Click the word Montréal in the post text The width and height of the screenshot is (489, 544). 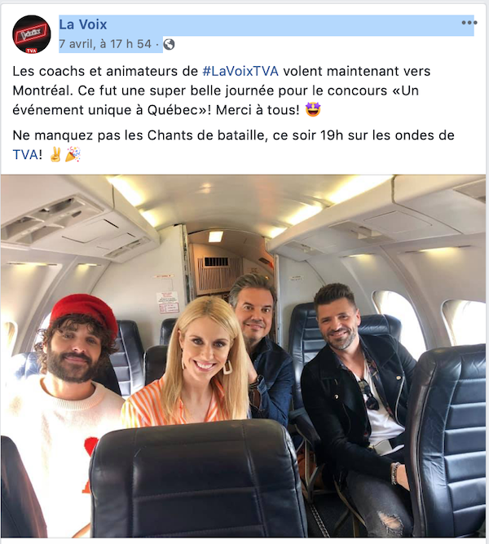click(x=42, y=91)
